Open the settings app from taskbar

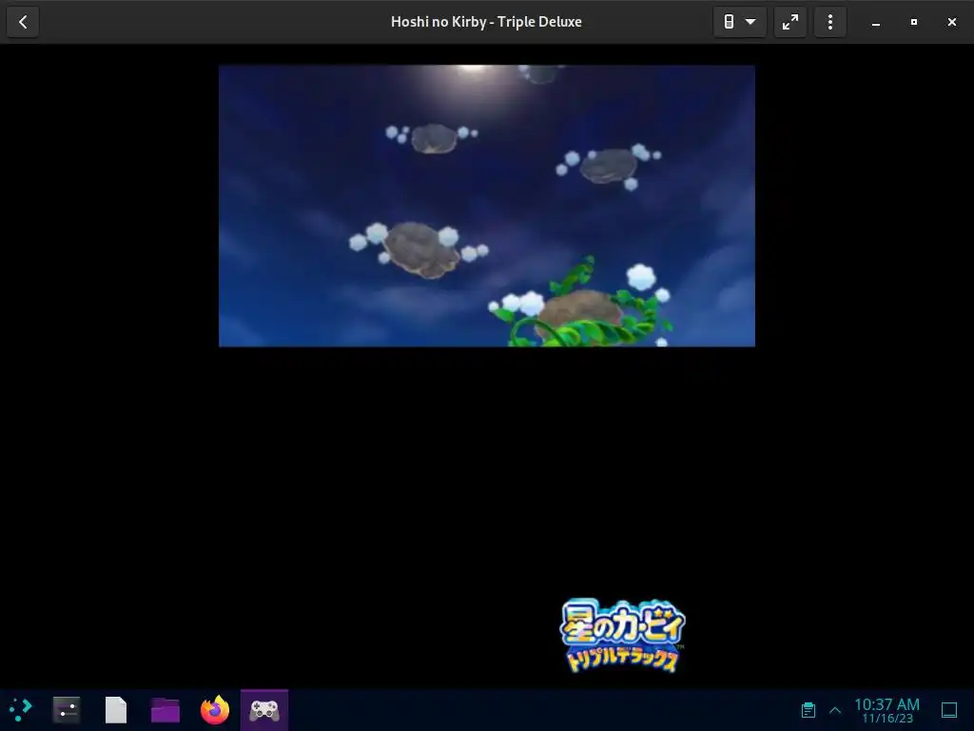tap(67, 709)
